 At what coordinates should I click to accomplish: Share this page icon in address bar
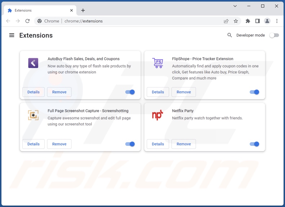click(226, 21)
